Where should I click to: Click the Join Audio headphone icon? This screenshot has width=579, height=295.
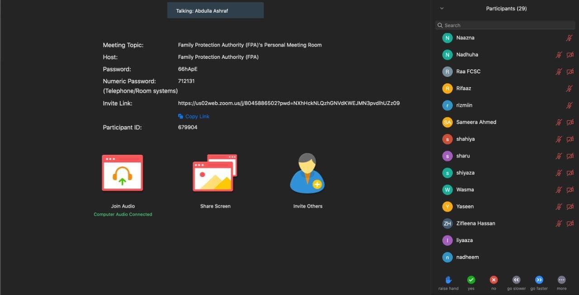tap(122, 173)
